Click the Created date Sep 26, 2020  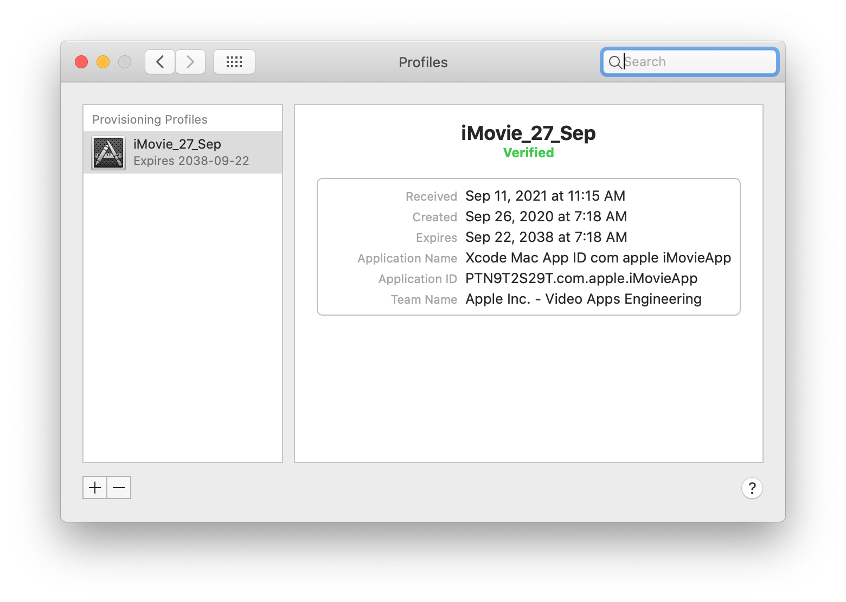click(546, 216)
